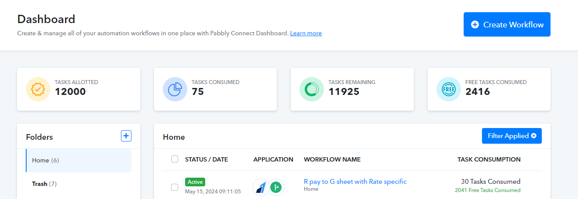
Task: Click the 11925 tasks remaining value
Action: tap(344, 91)
